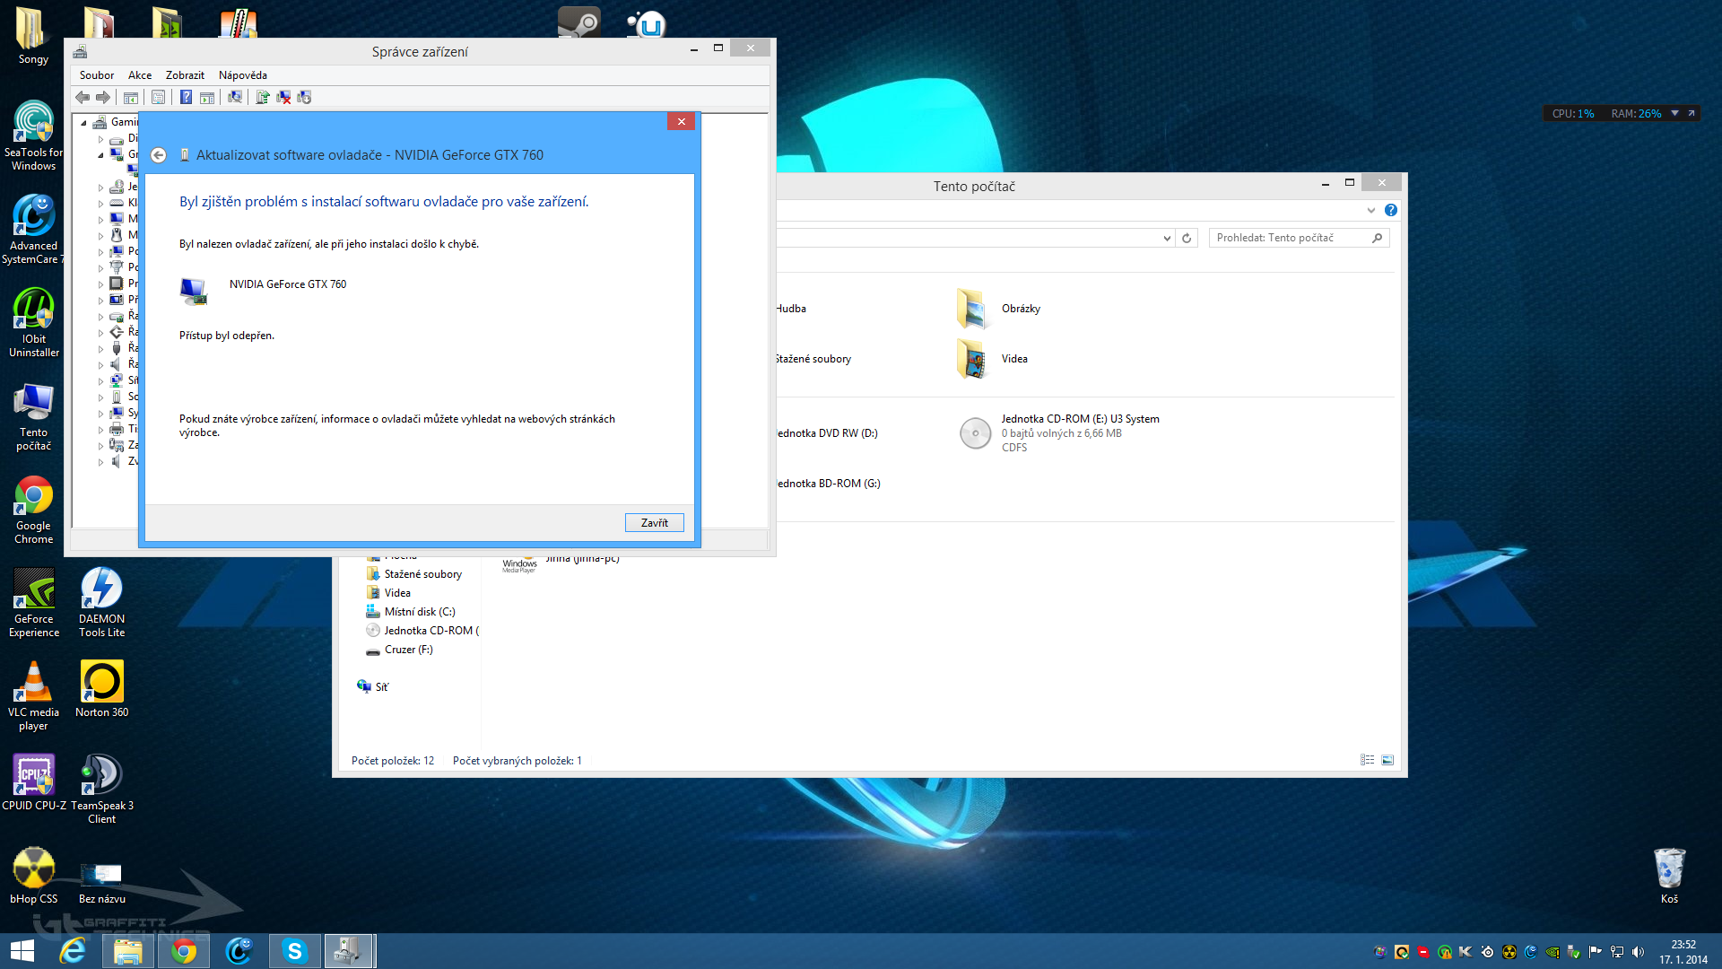Screen dimensions: 1722x969
Task: Select Místní disk (C:) in navigation pane
Action: (419, 612)
